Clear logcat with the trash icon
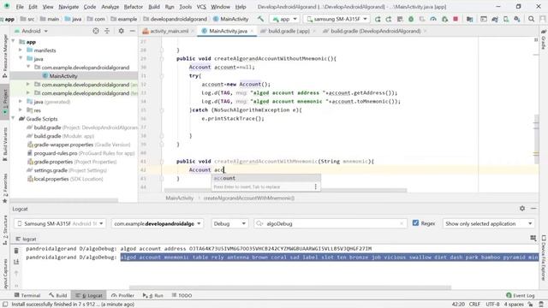This screenshot has height=308, width=548. pyautogui.click(x=16, y=251)
